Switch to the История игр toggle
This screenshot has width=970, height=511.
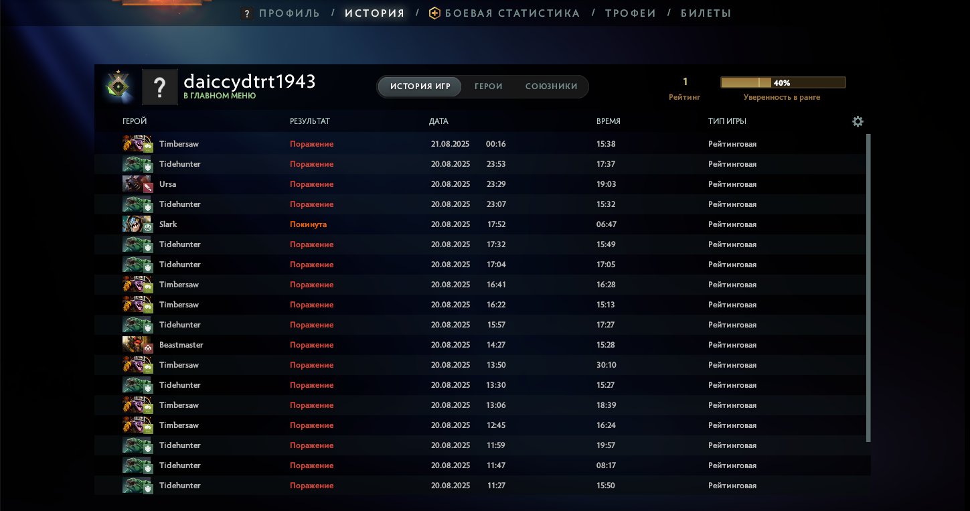tap(420, 86)
